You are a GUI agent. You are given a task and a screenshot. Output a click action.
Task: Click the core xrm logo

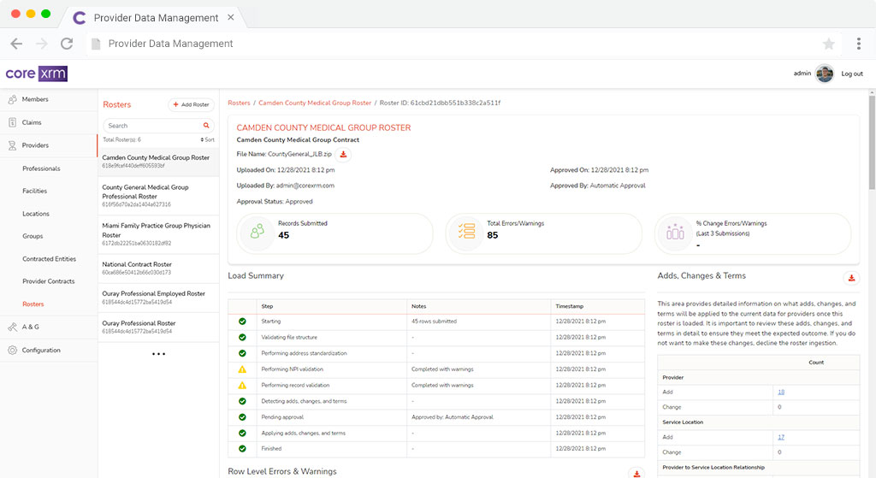[x=36, y=74]
